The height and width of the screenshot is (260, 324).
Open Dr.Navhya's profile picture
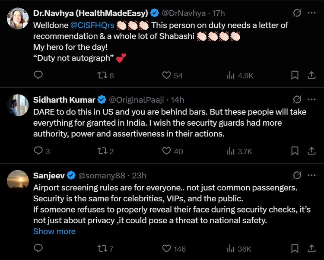pos(18,18)
